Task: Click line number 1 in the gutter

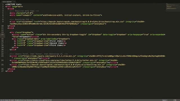Action: 3,4
